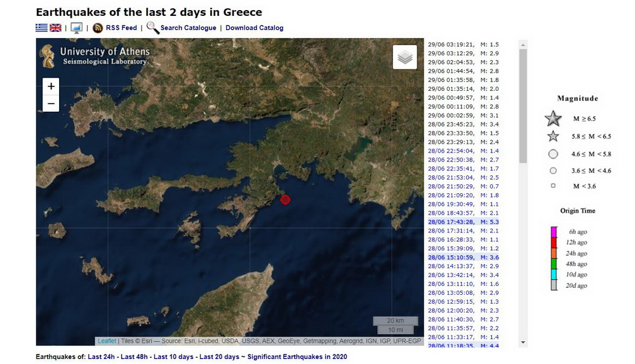Zoom out the map with minus button

point(51,104)
